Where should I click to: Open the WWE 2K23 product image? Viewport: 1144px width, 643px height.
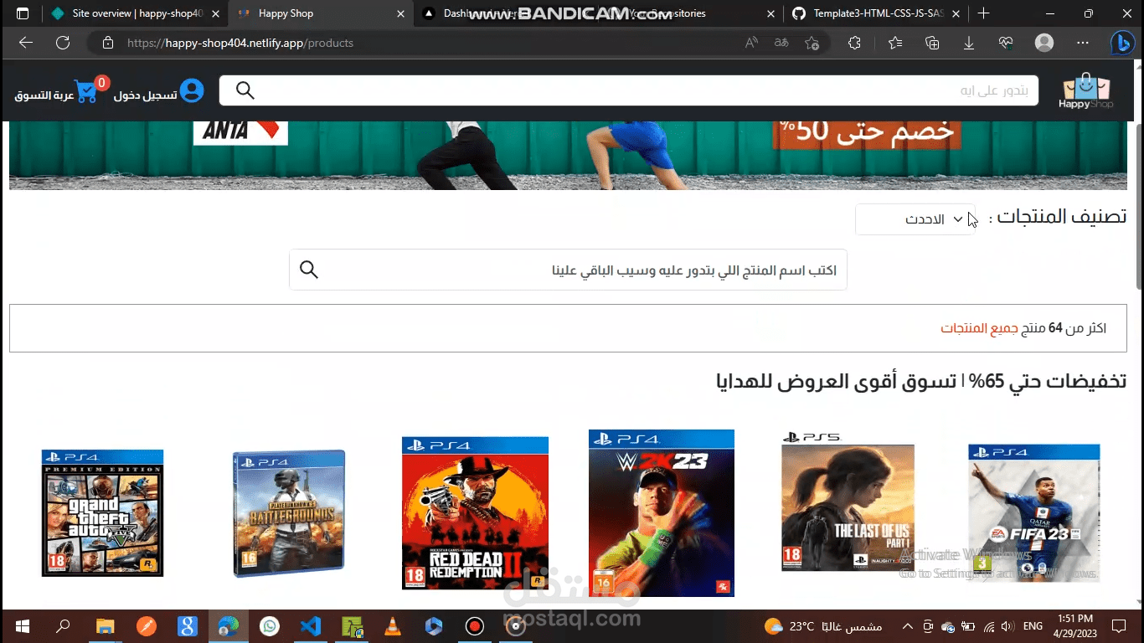coord(662,513)
